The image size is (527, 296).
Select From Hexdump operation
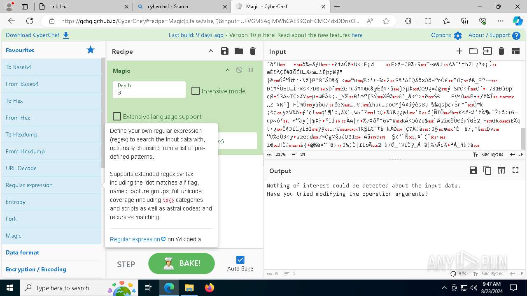point(51,151)
